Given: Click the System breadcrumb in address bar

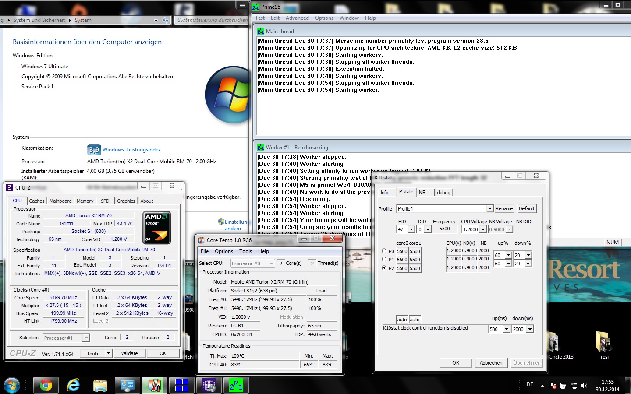Looking at the screenshot, I should (83, 20).
